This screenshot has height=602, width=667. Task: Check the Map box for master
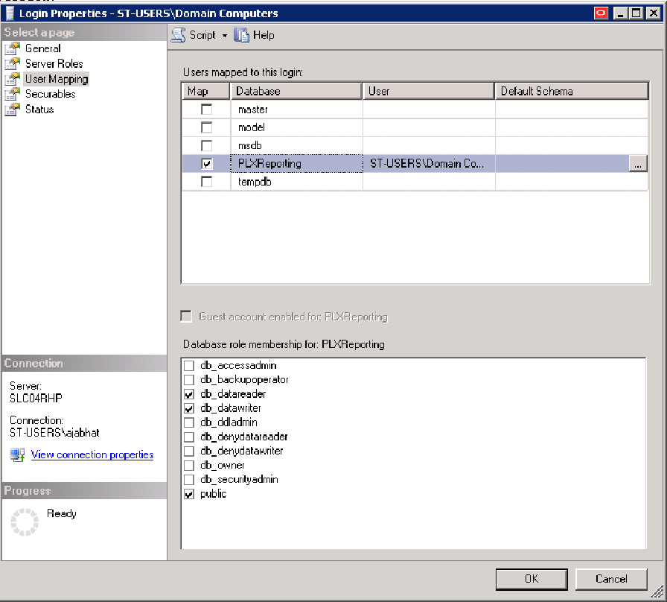coord(207,110)
